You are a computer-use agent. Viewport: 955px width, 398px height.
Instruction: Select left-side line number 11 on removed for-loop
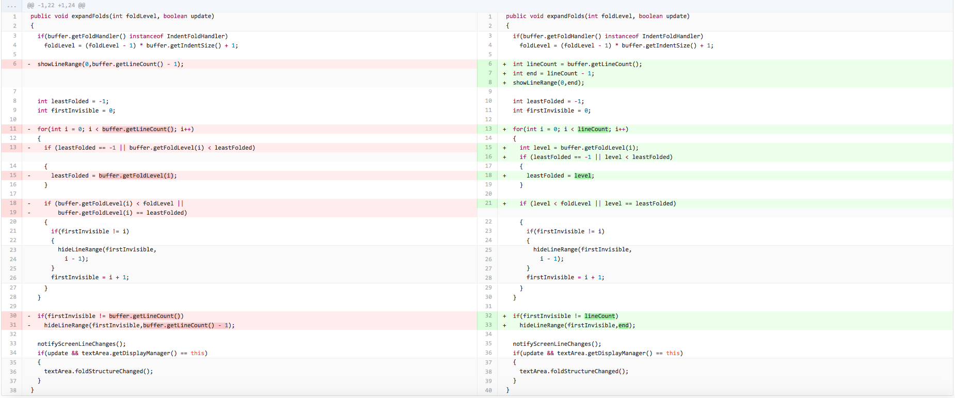click(13, 129)
